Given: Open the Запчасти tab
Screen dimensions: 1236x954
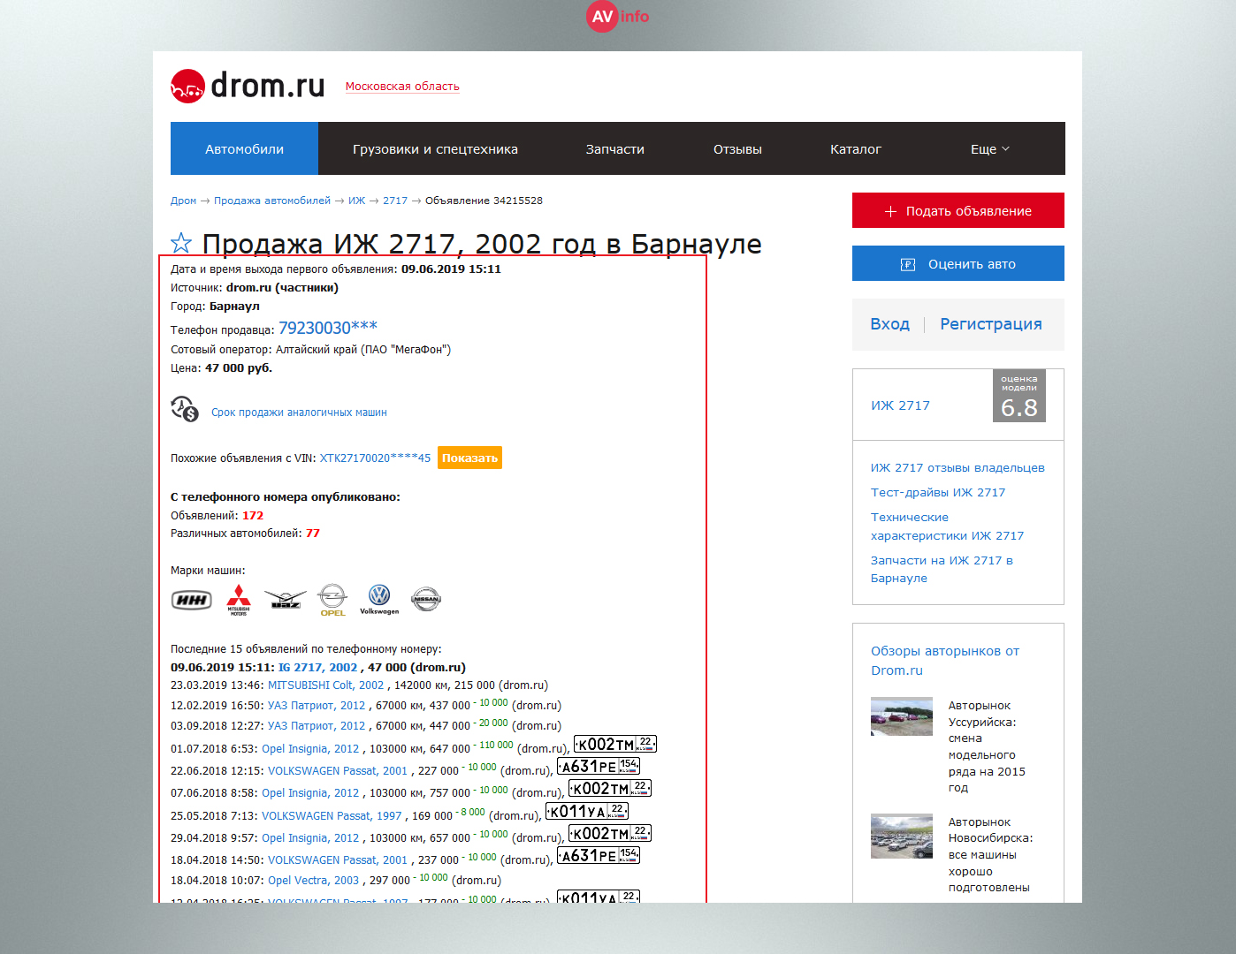Looking at the screenshot, I should click(x=615, y=148).
